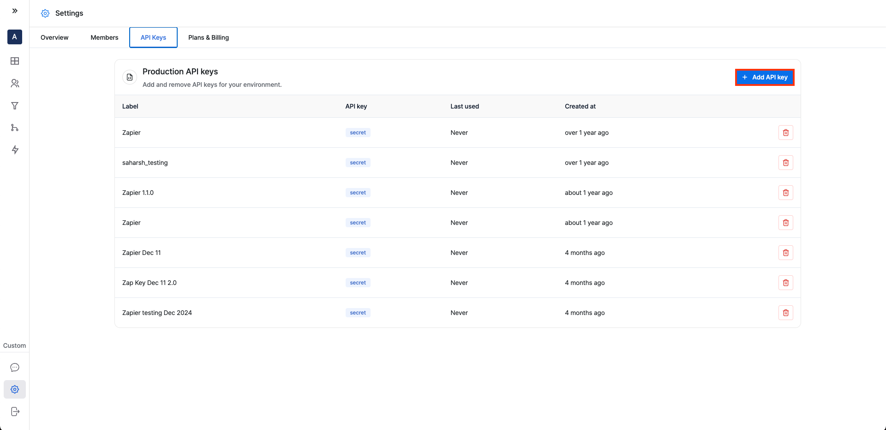Open the workflows branch icon in sidebar

click(15, 128)
